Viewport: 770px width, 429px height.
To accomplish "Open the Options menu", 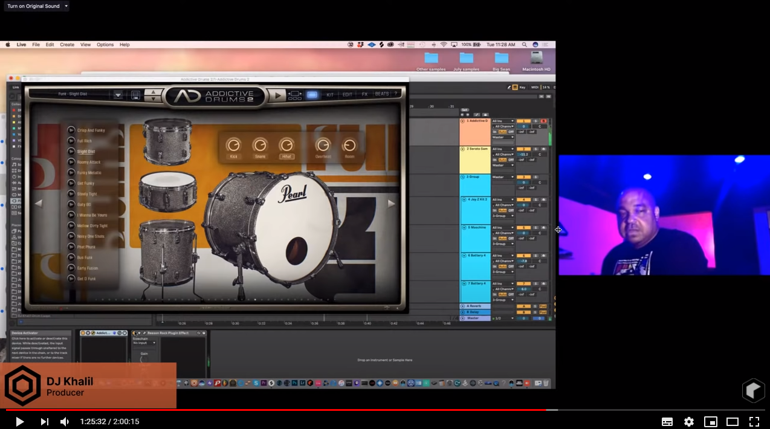I will click(x=105, y=45).
